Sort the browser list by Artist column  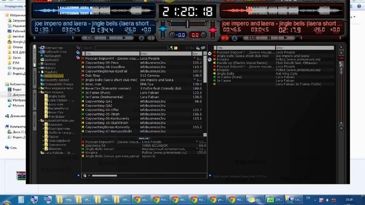[165, 54]
